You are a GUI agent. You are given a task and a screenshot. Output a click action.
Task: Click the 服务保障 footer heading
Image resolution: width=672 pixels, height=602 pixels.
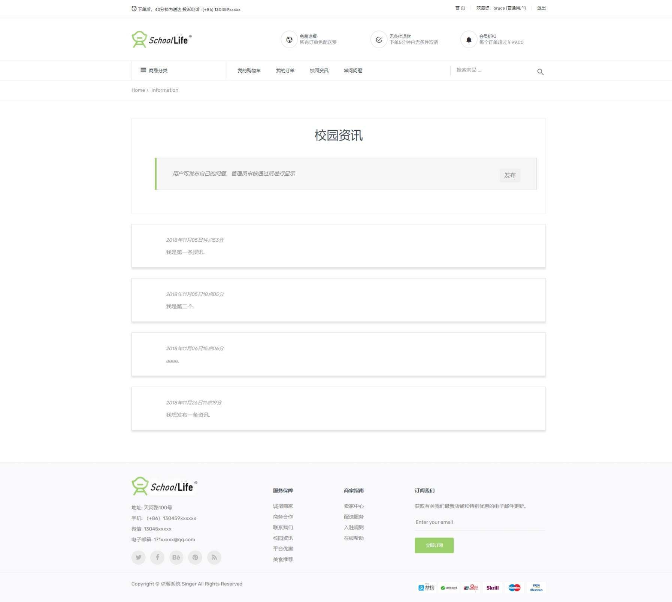click(x=283, y=490)
